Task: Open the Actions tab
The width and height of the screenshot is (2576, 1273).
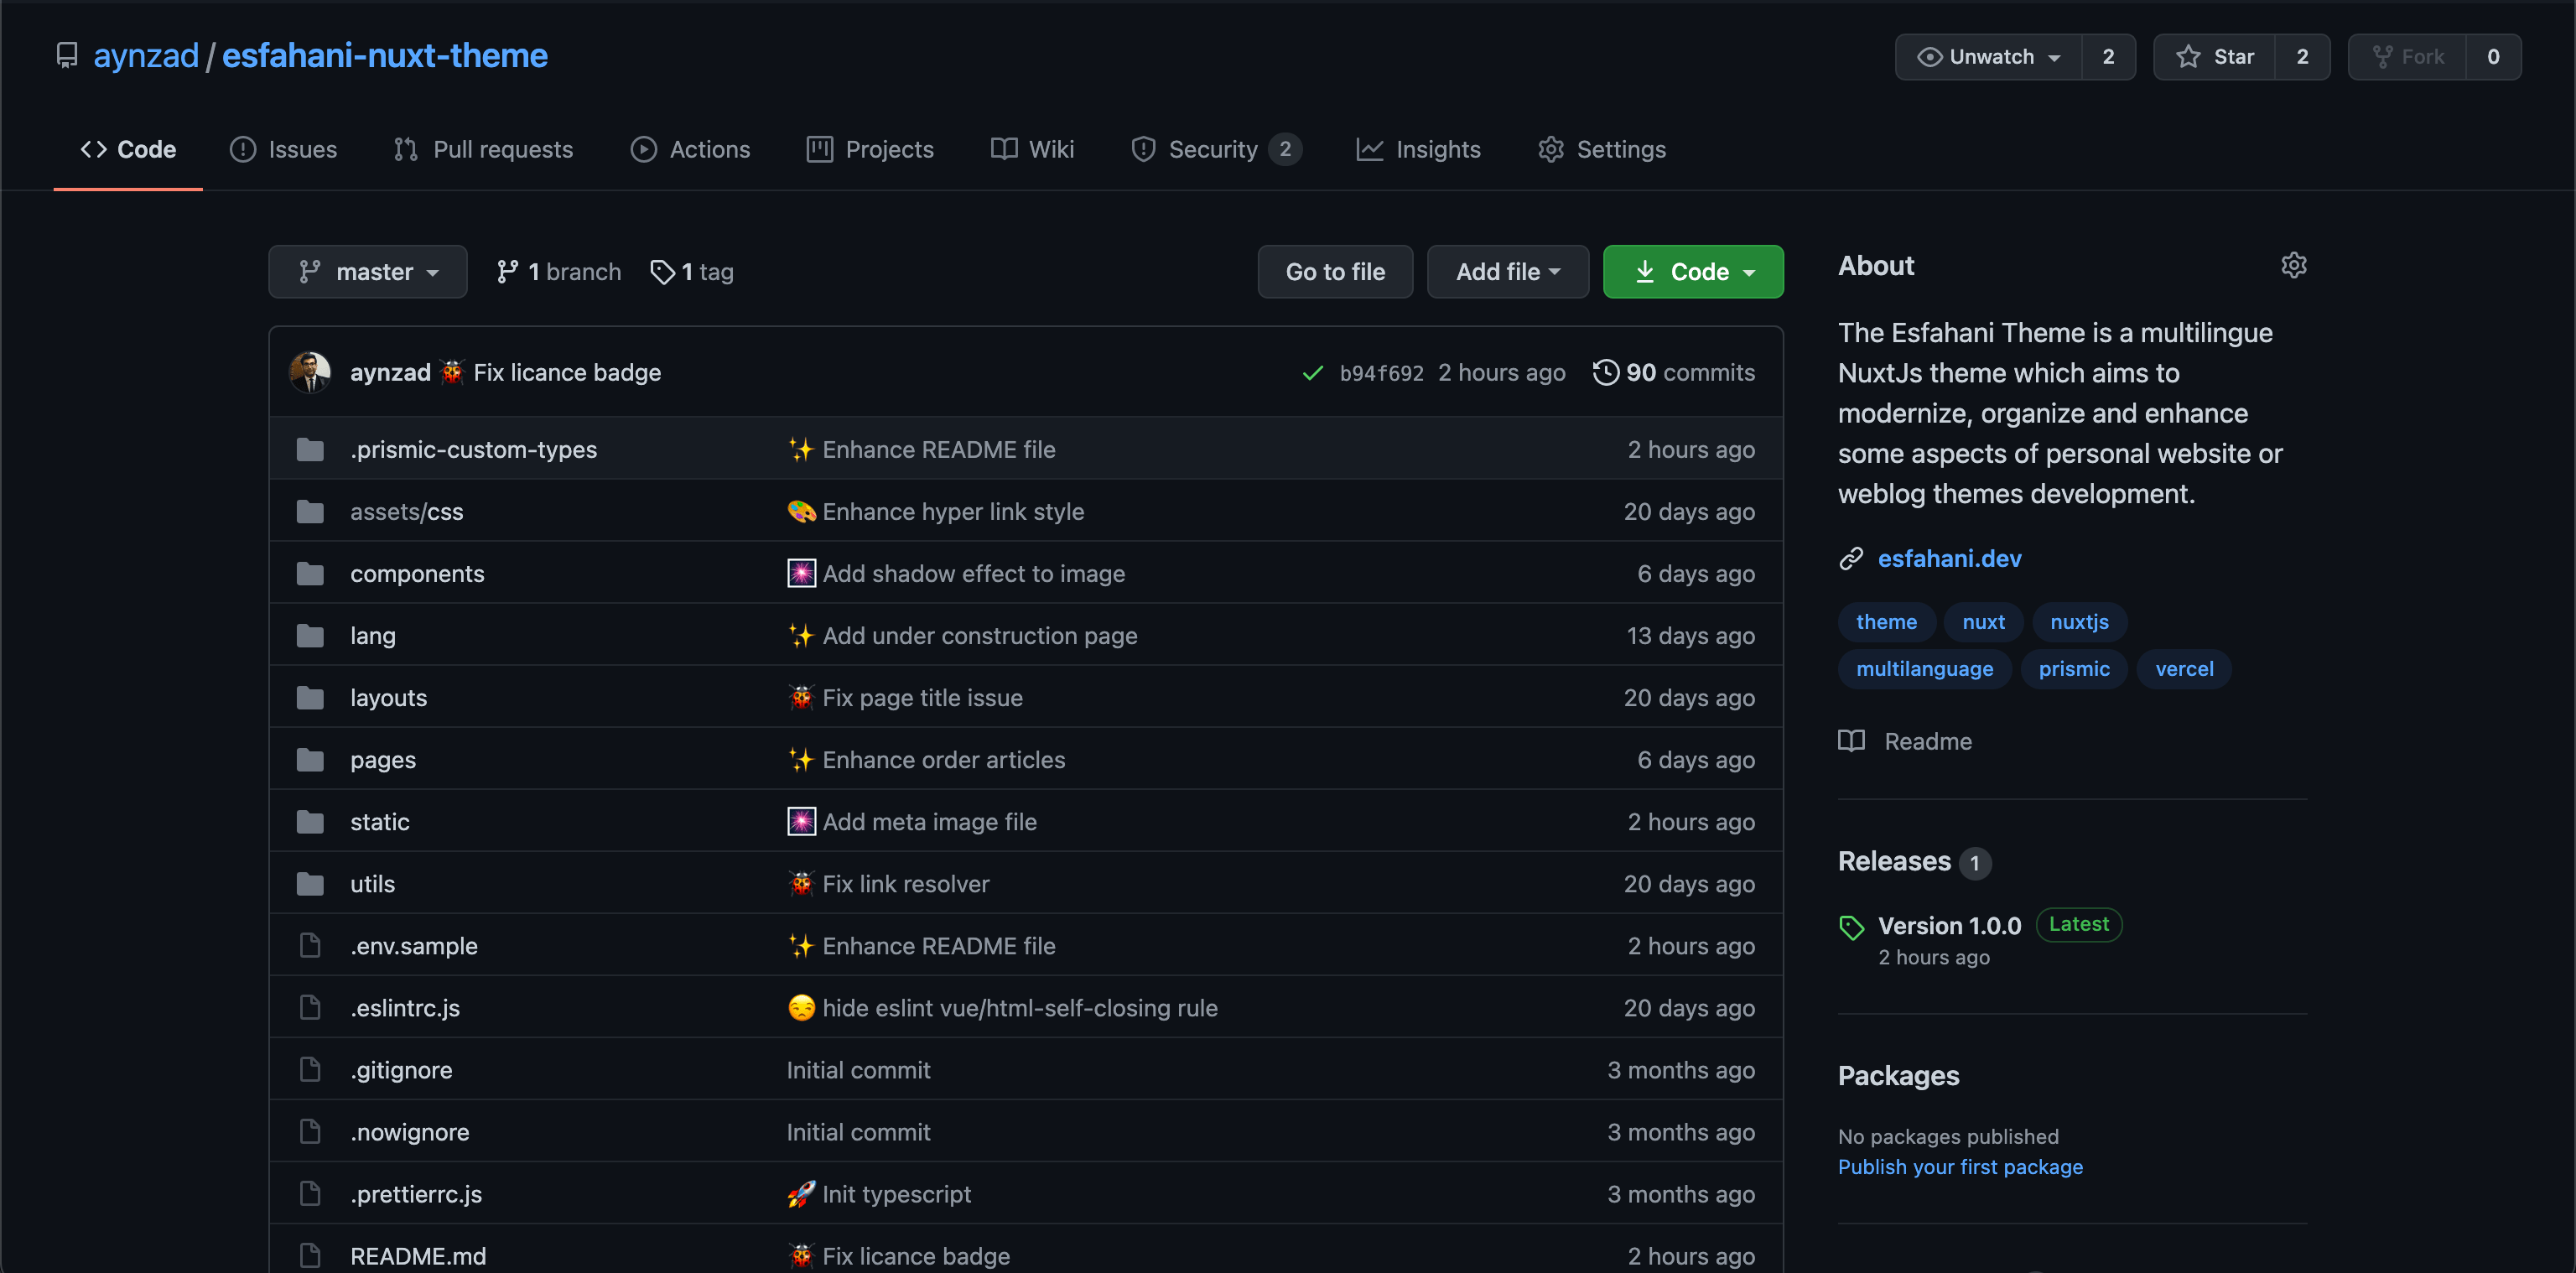Action: 690,149
